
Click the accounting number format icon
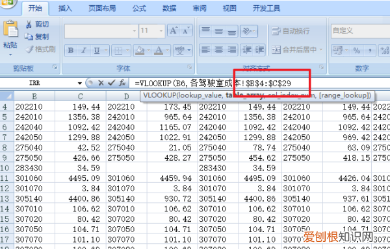pos(338,51)
